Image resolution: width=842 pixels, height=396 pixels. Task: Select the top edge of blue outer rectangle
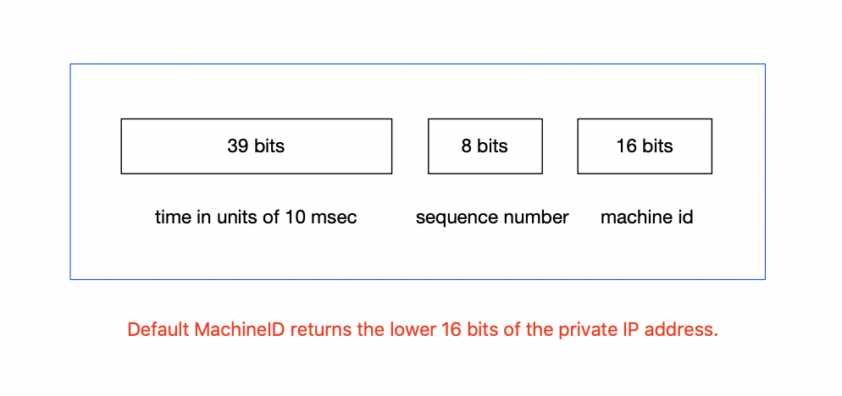pyautogui.click(x=418, y=63)
